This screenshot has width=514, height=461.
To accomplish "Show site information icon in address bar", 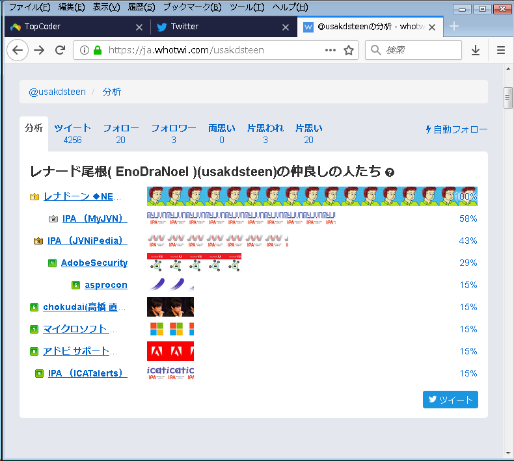I will 85,50.
